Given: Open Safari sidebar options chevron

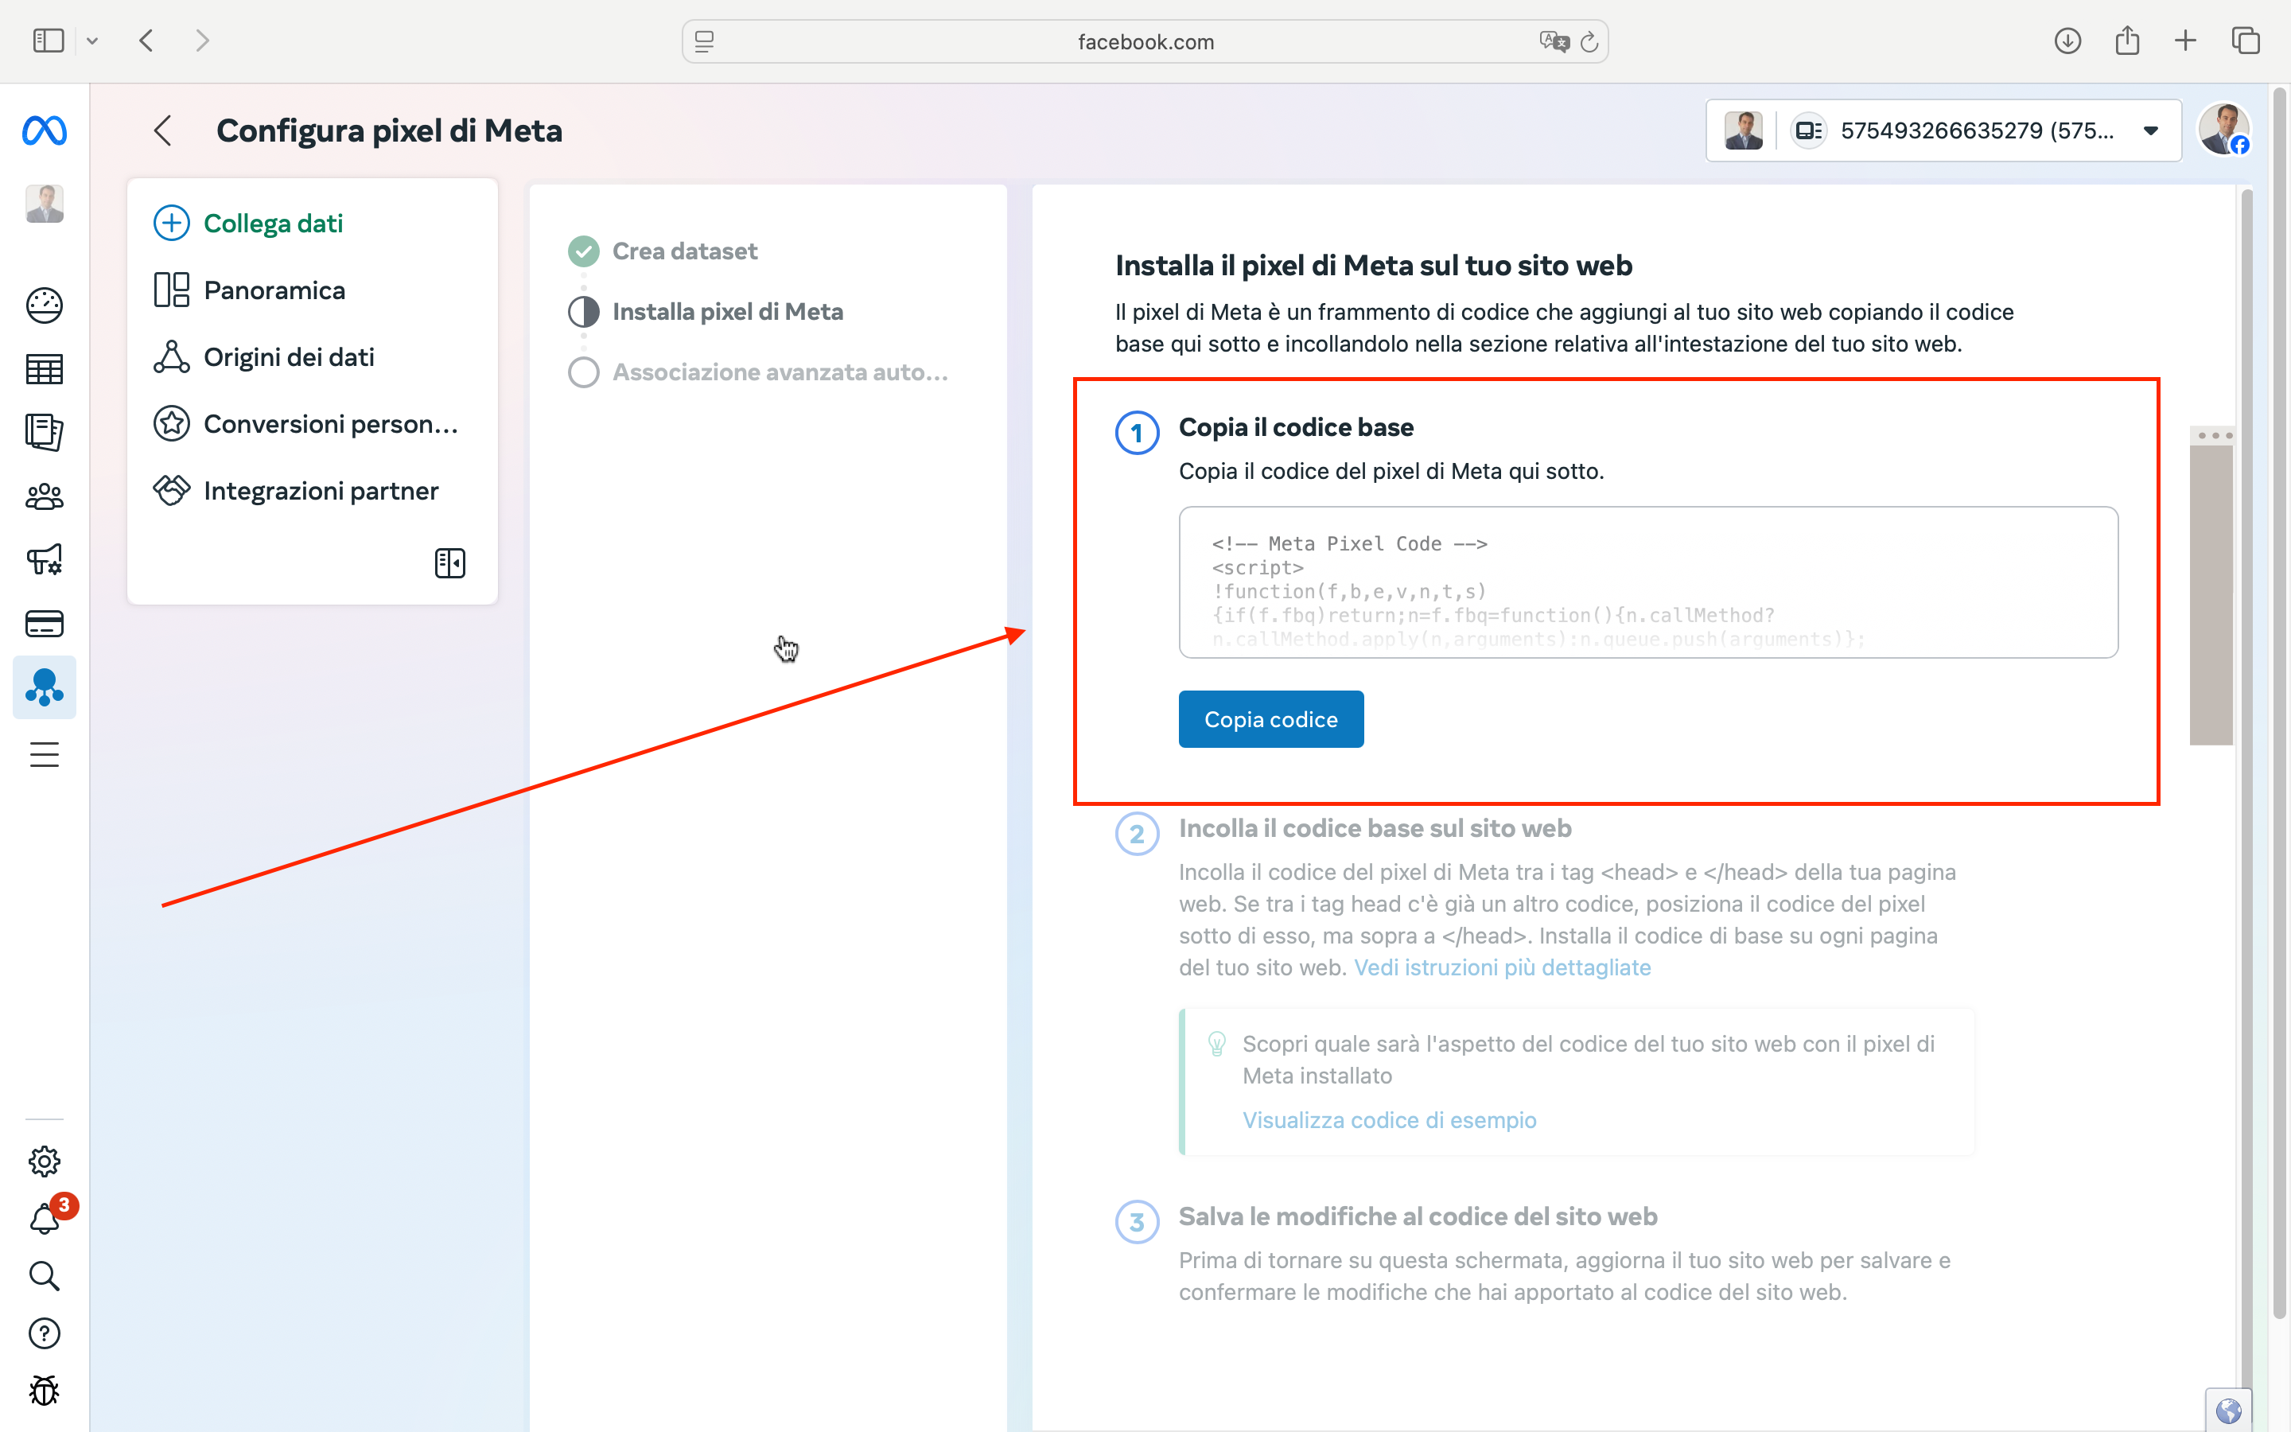Looking at the screenshot, I should 91,41.
